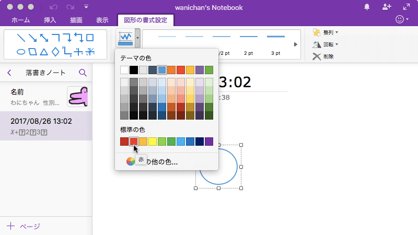Switch to the 描画 tab

pos(76,20)
